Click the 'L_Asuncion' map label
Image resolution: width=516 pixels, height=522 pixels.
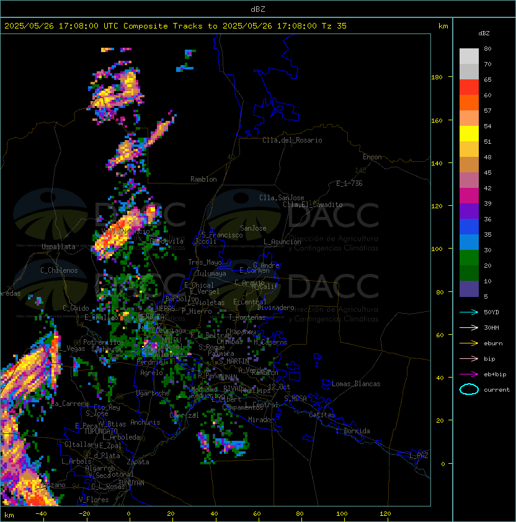coord(282,242)
